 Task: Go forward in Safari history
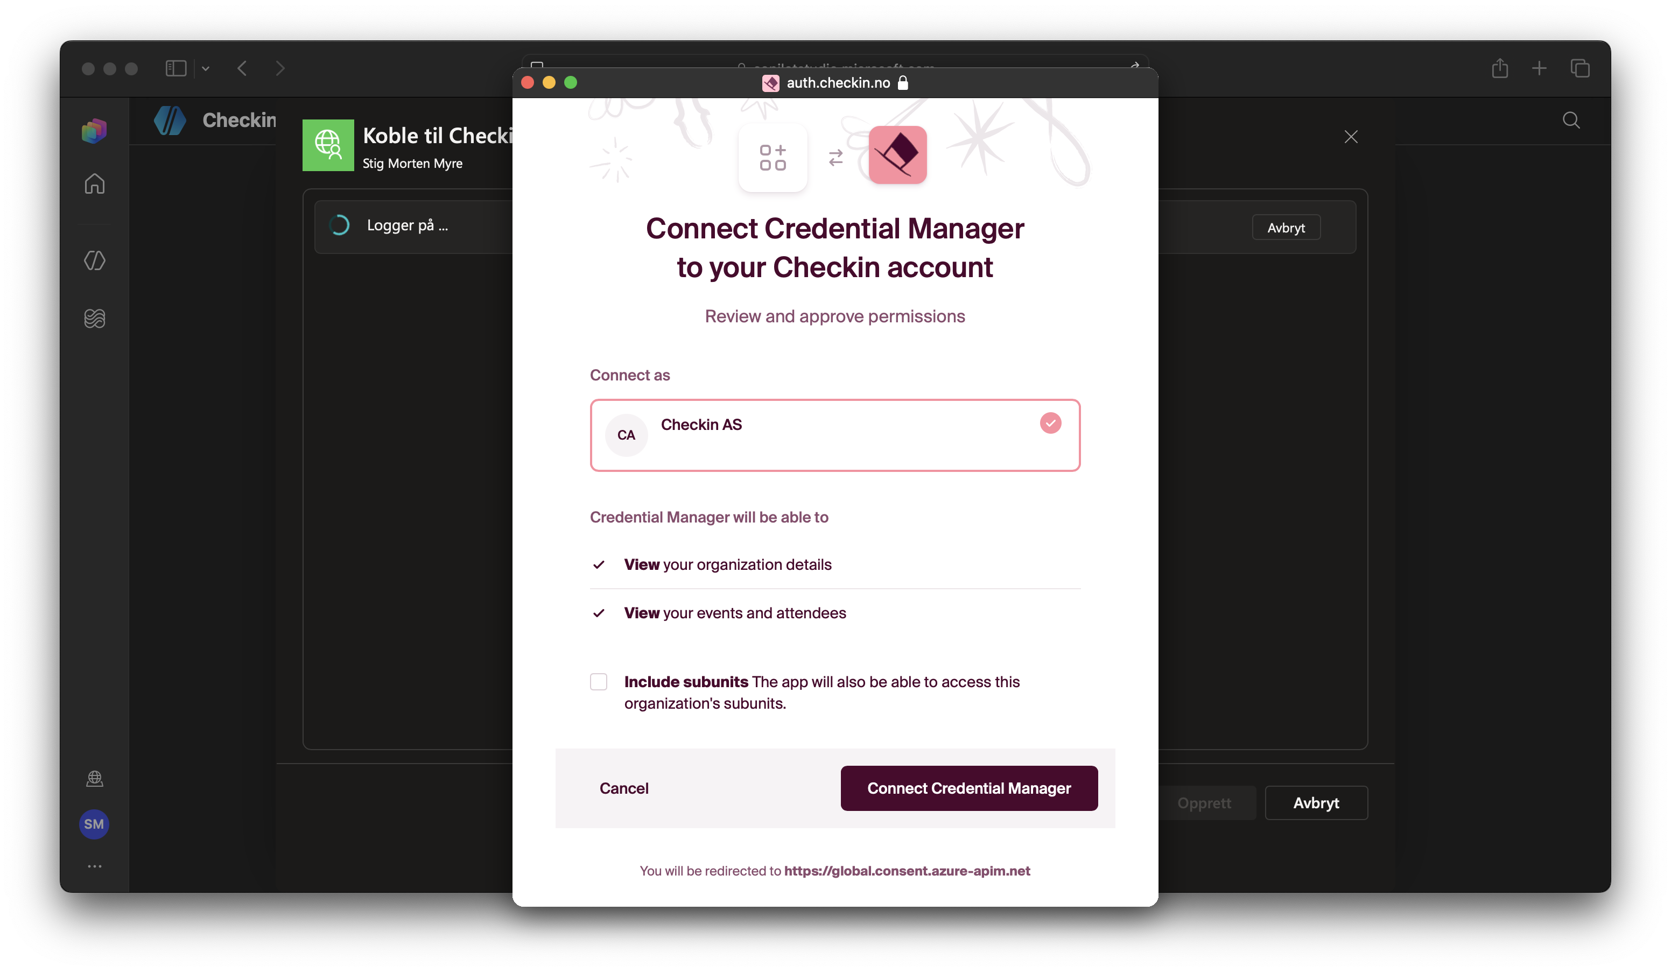point(280,68)
